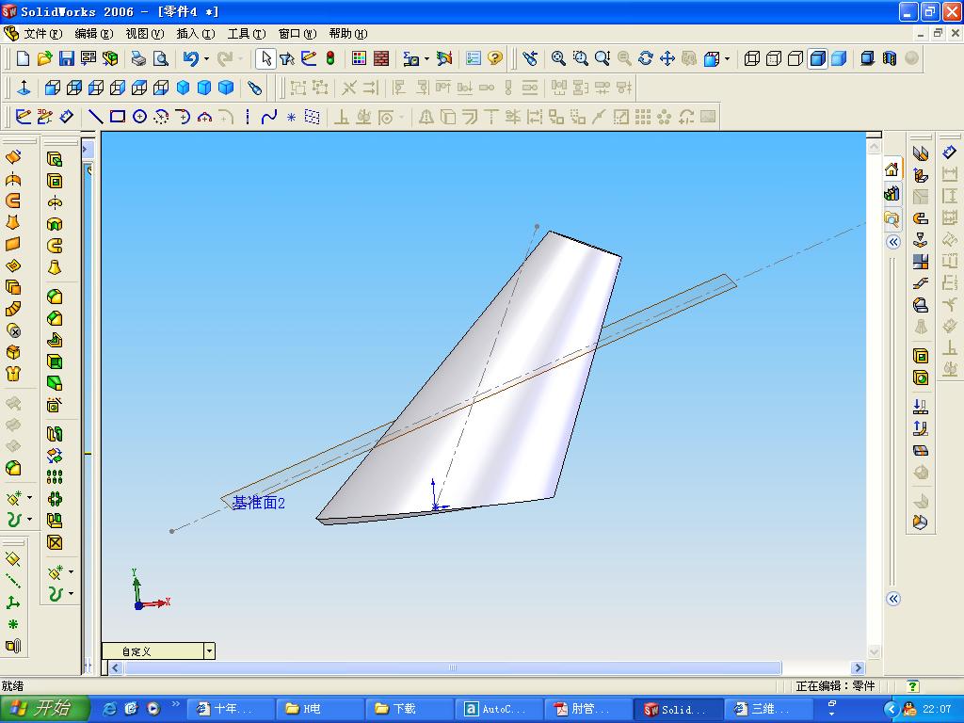Collapse the task pane upper chevron
Screen dimensions: 964x723
pyautogui.click(x=894, y=242)
